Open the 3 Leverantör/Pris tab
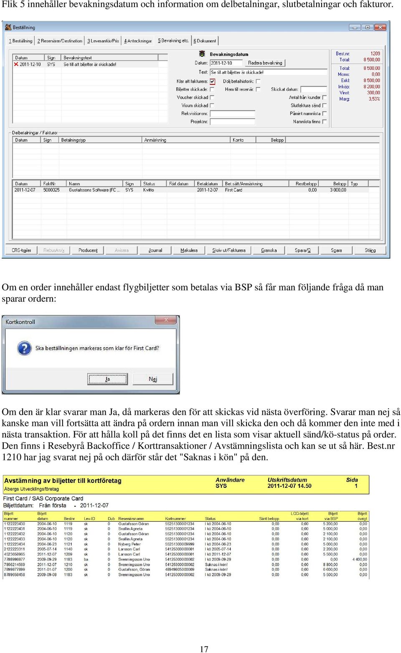This screenshot has height=653, width=401. [103, 41]
